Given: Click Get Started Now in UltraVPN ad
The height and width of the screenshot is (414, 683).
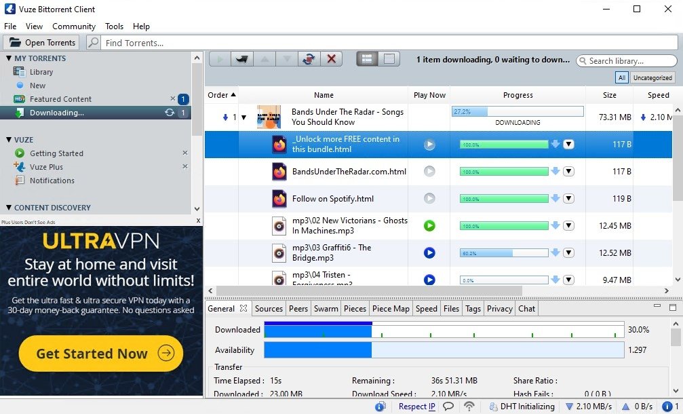Looking at the screenshot, I should coord(100,353).
